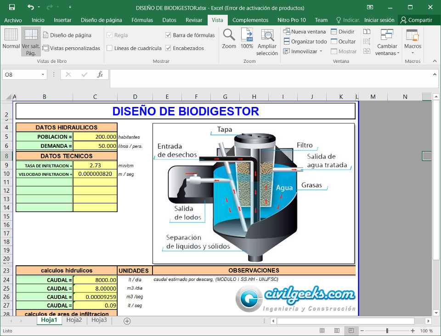Switch to Normal workbook view
The image size is (441, 336).
(x=11, y=39)
